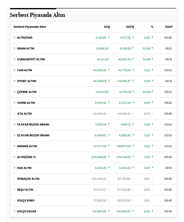Click ALTIN/ONS TL buy price 204.938,00
This screenshot has width=184, height=222.
pos(99,157)
